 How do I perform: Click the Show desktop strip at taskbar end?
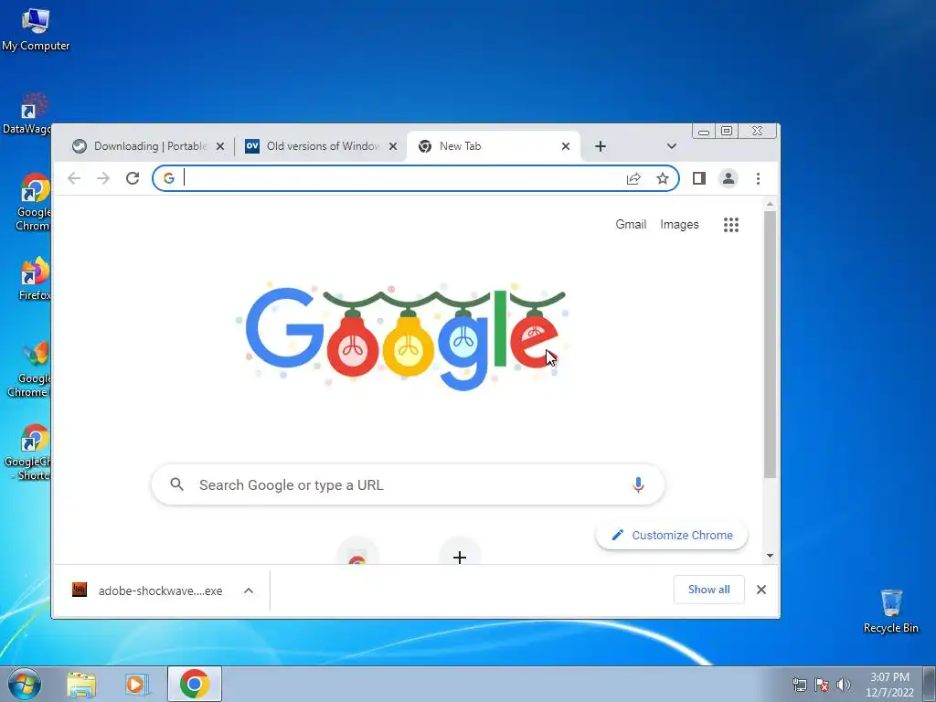click(x=930, y=684)
